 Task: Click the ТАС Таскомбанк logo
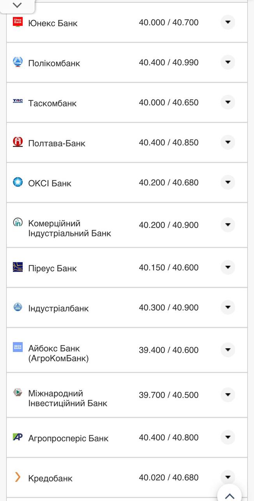coord(18,102)
